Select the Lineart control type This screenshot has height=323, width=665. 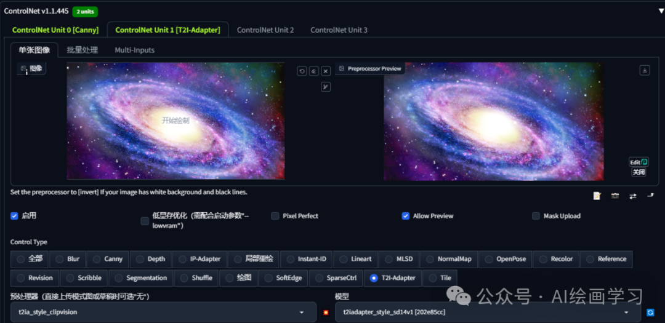[355, 259]
